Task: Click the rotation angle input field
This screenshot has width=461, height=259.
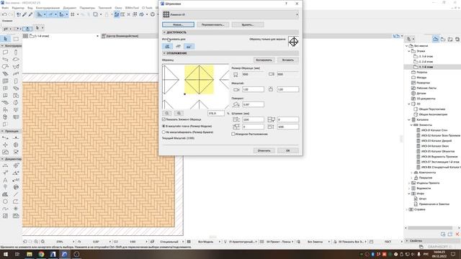Action: point(253,104)
